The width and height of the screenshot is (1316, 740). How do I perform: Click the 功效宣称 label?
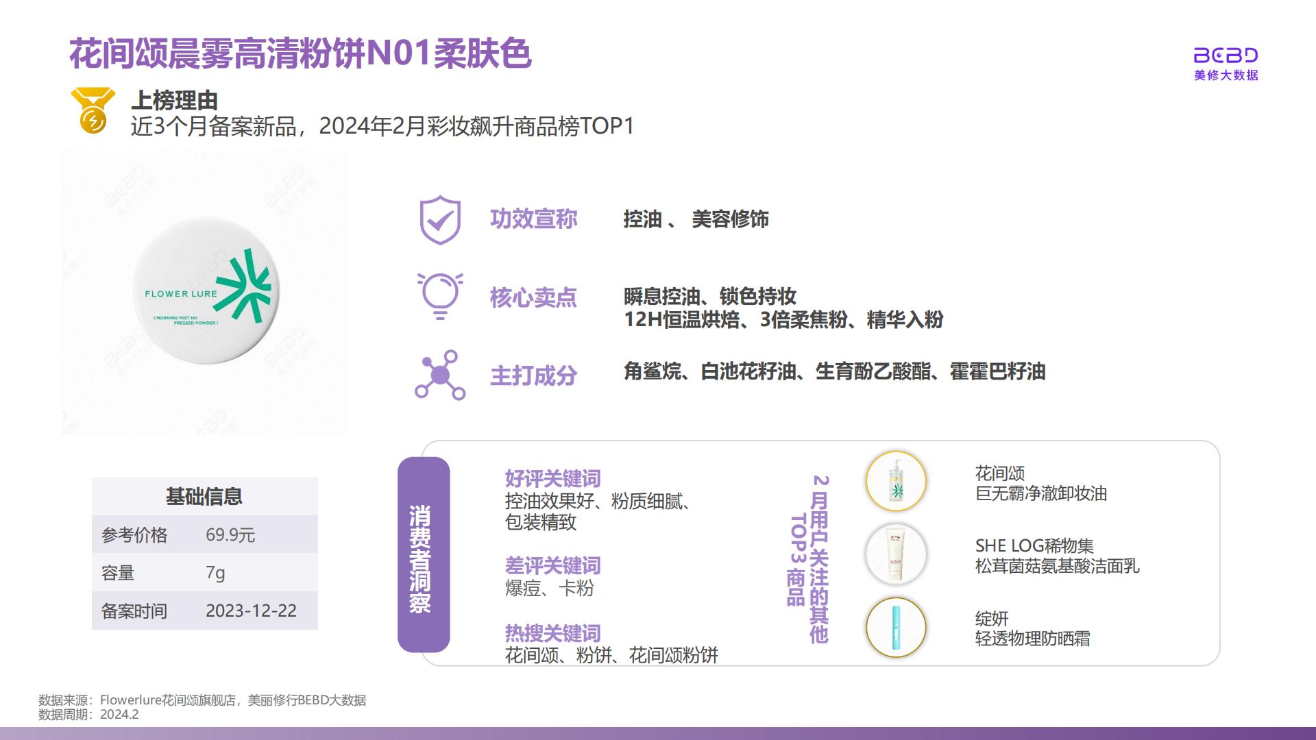533,219
